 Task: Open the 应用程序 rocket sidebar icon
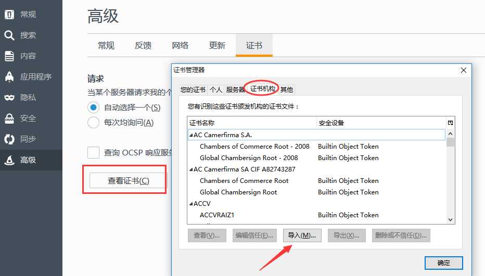[9, 76]
